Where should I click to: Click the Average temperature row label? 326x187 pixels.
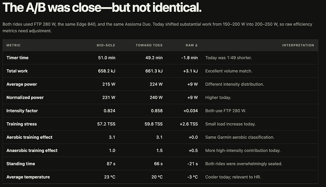(x=28, y=177)
